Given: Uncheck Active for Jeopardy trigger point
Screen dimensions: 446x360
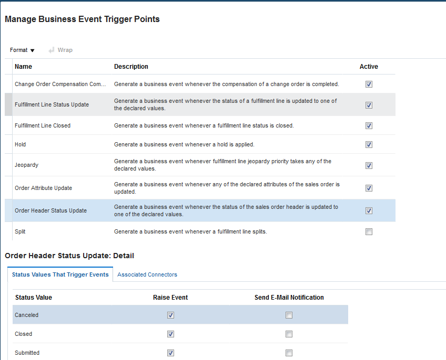Looking at the screenshot, I should point(369,165).
